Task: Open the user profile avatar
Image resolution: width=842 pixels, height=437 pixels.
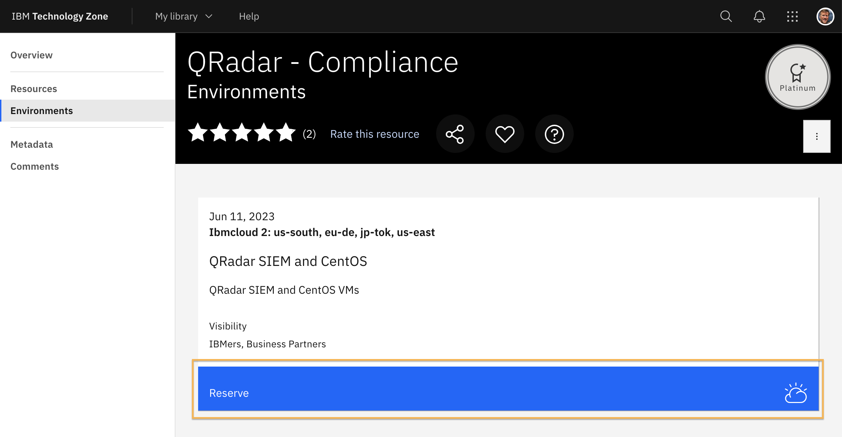Action: point(825,16)
